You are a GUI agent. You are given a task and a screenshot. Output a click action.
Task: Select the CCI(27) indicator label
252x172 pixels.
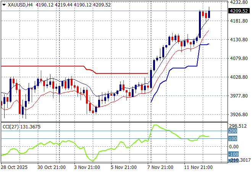[x=11, y=127]
